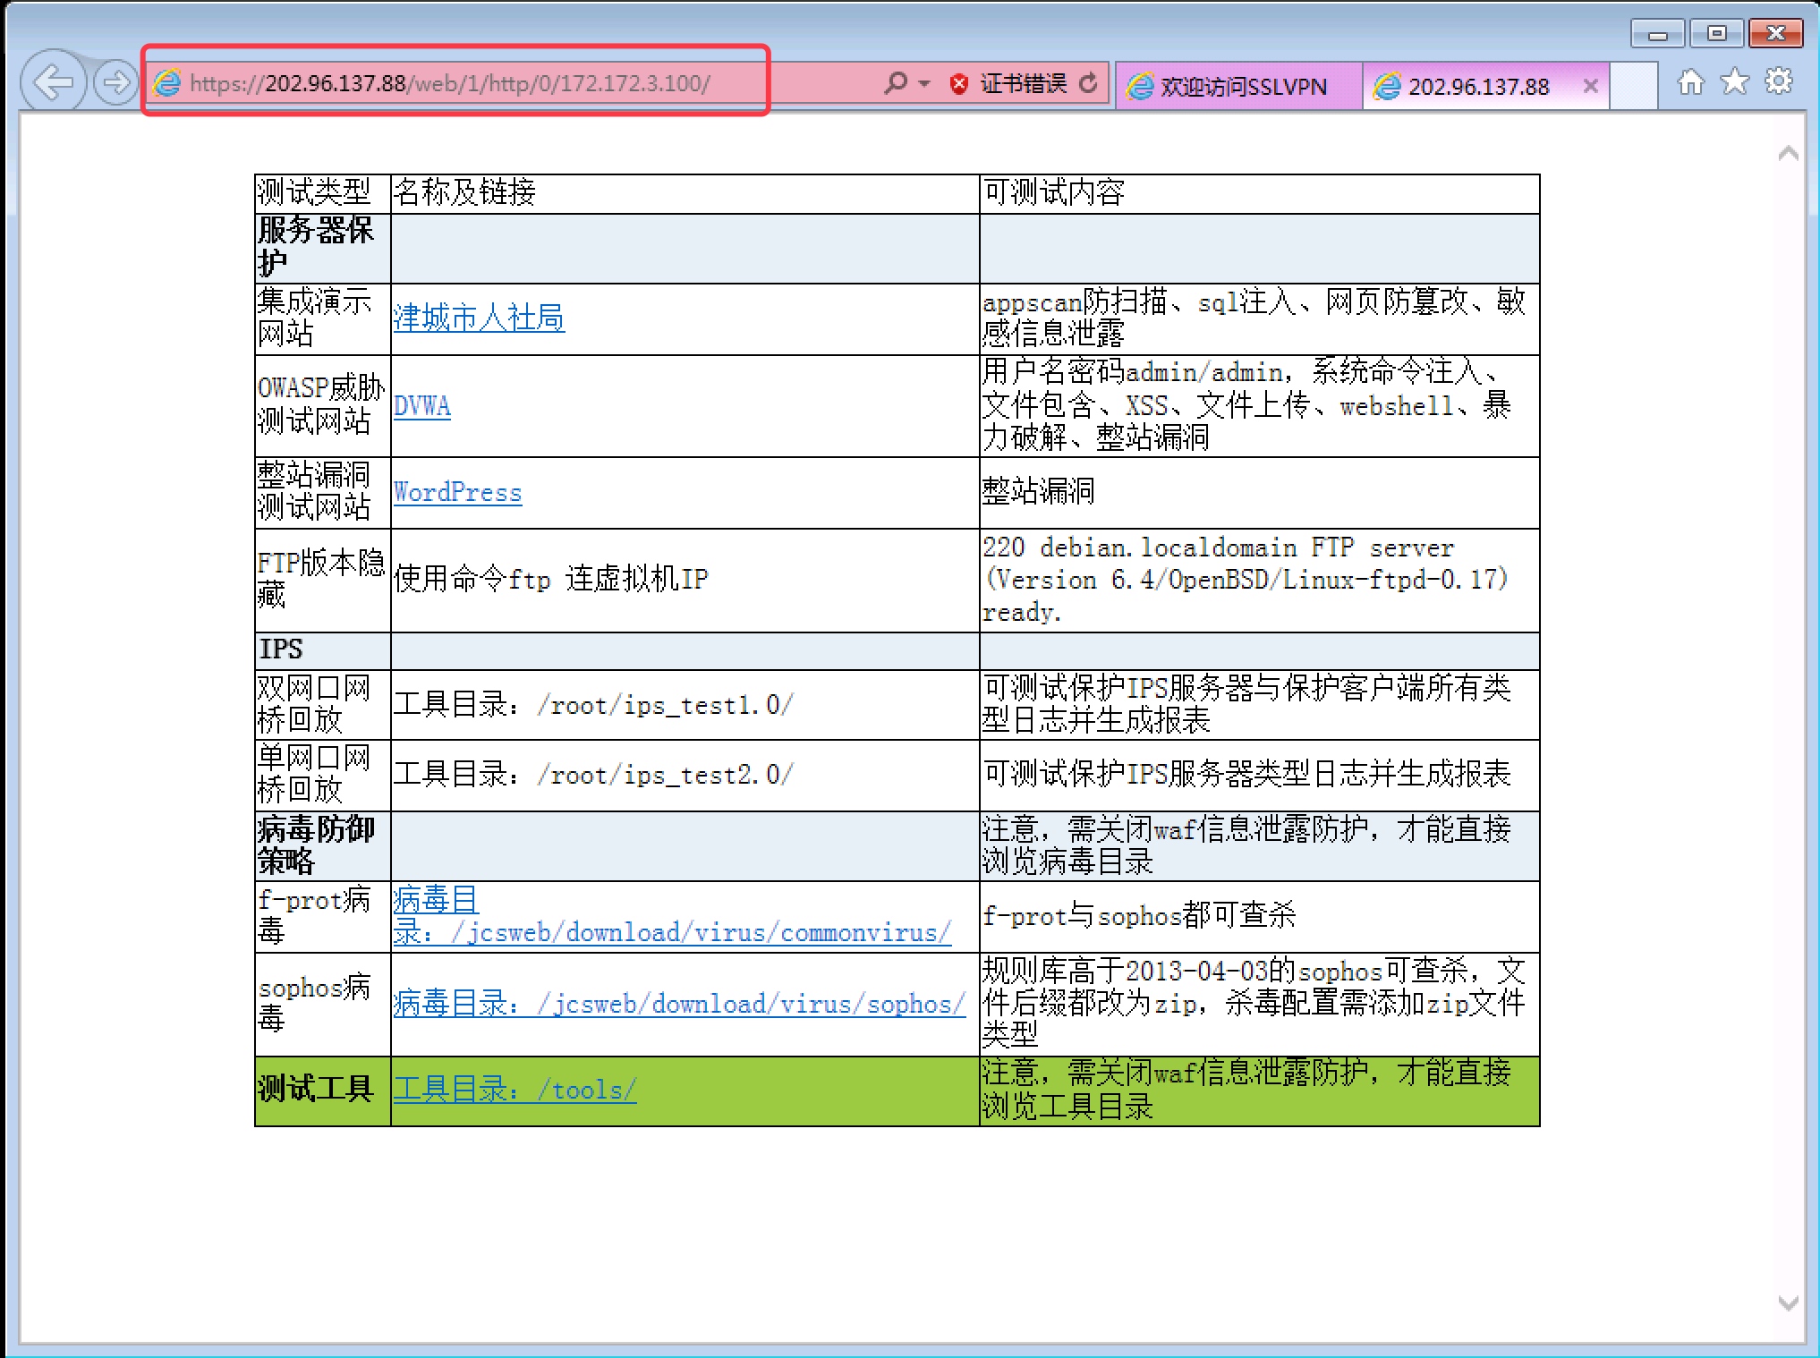Refresh the page with reload icon
Screen dimensions: 1820x1358
[x=1088, y=84]
